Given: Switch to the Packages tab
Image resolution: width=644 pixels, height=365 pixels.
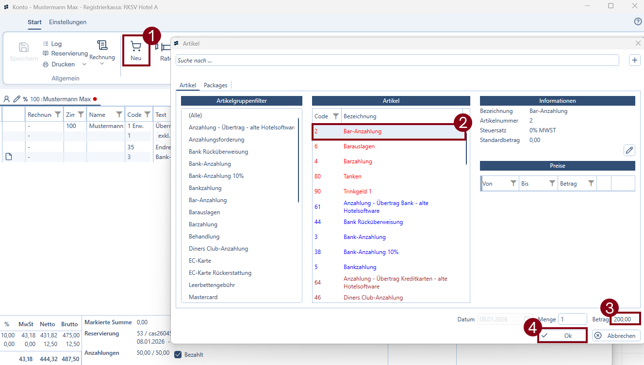Looking at the screenshot, I should [x=215, y=85].
